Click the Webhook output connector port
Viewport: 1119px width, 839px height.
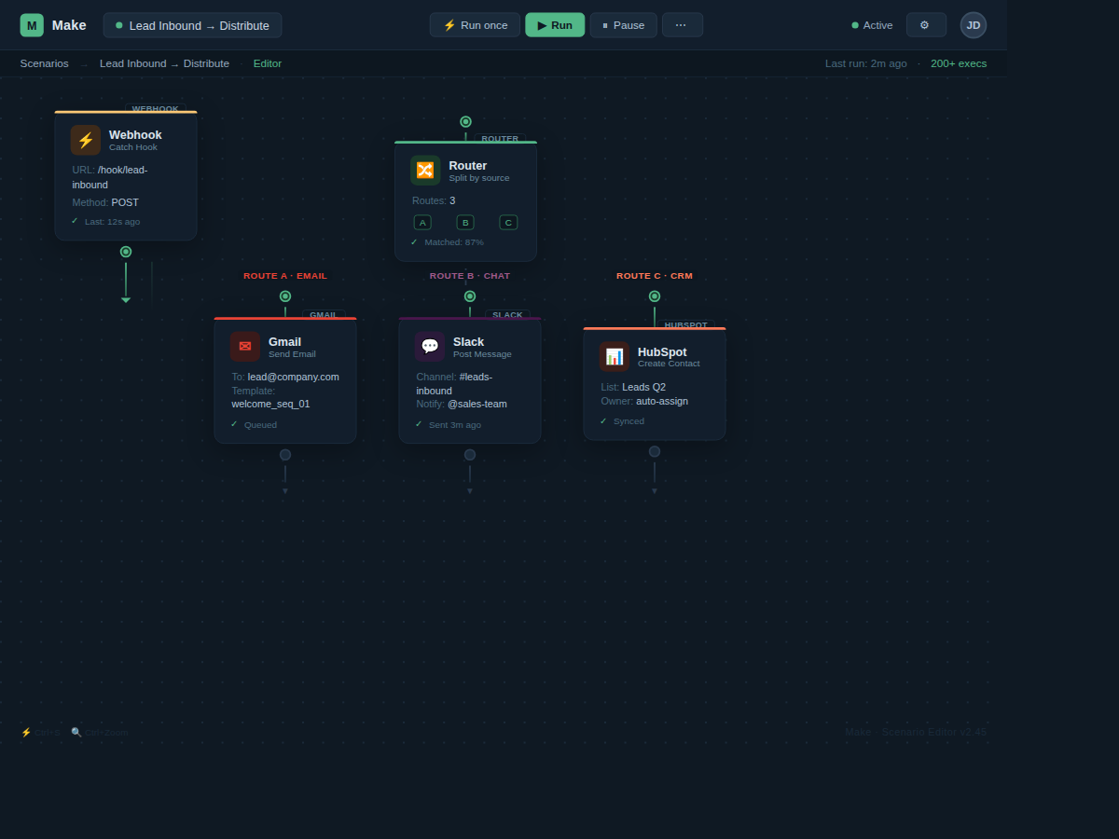coord(126,252)
